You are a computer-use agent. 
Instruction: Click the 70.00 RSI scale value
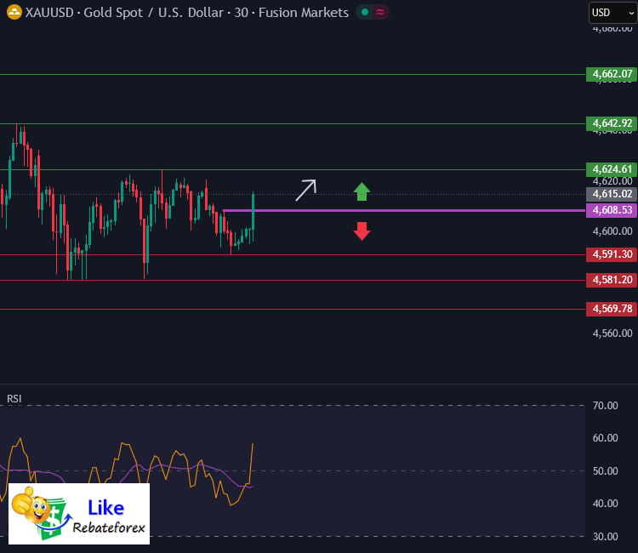pos(605,406)
